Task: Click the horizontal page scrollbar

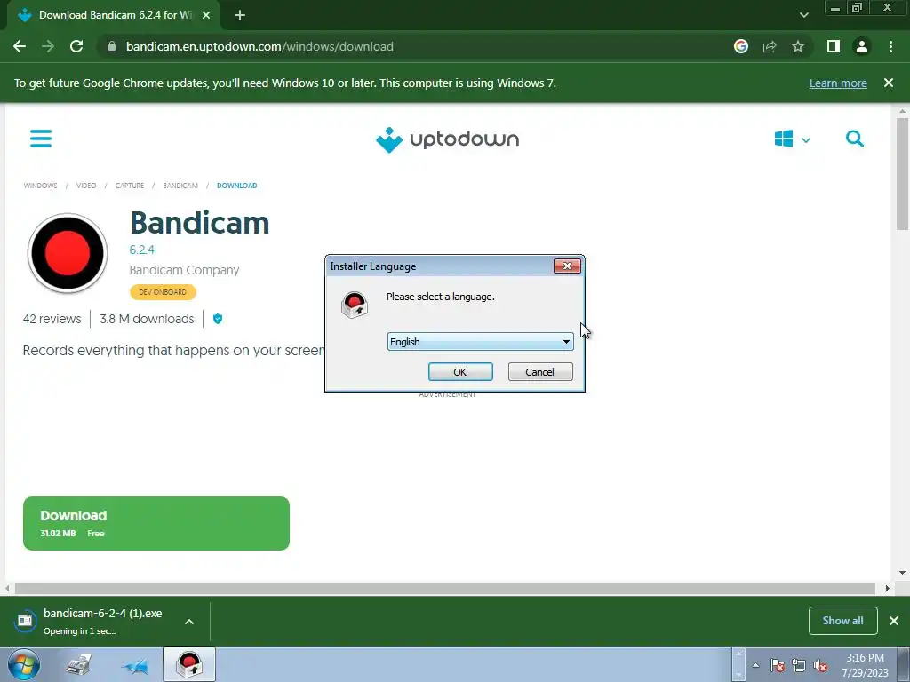Action: coord(445,588)
